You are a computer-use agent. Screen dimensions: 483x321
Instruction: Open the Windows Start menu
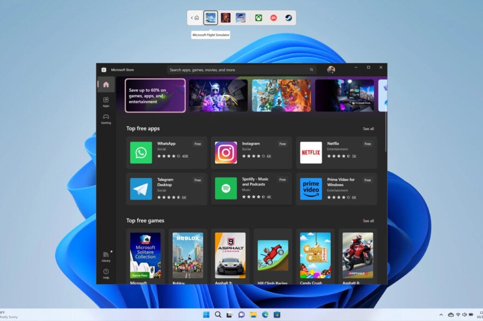(206, 314)
